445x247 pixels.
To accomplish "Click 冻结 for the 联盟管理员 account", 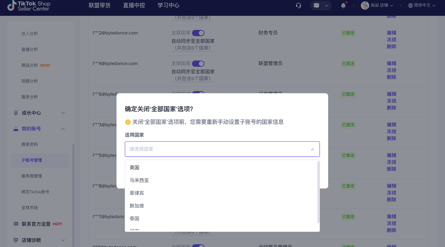I will click(x=391, y=70).
